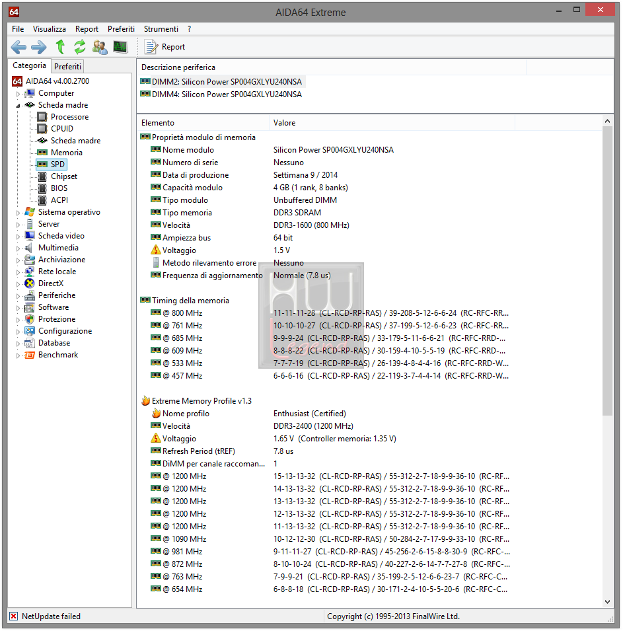This screenshot has width=623, height=631.
Task: Select the @ 800 MHz timing row
Action: 326,313
